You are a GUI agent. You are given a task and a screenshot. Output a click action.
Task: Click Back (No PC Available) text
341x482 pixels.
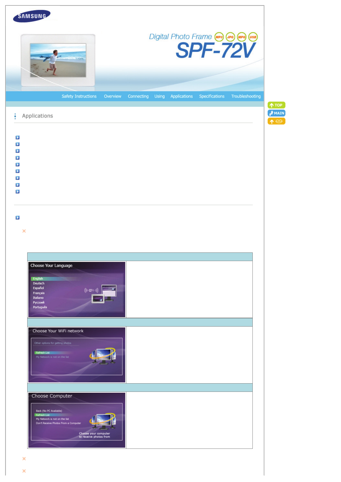tap(49, 411)
